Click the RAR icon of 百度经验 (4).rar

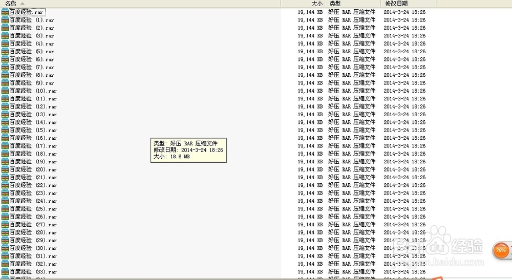tap(5, 44)
